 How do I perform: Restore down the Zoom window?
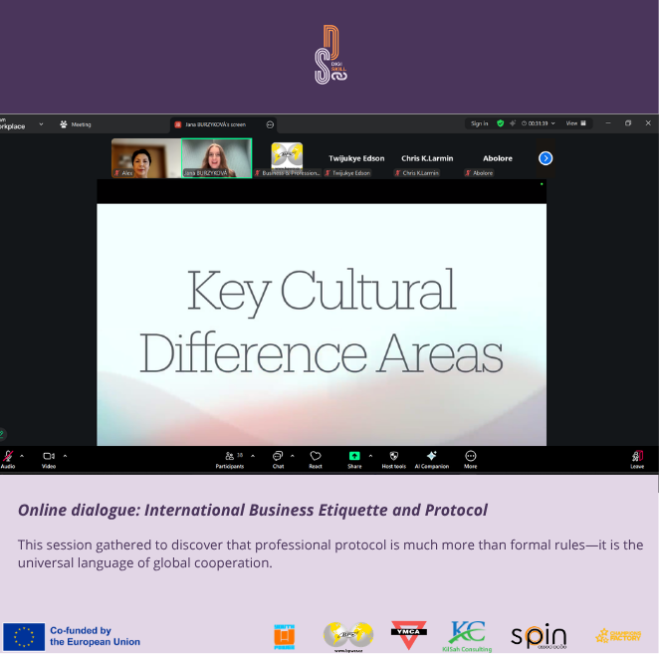[628, 123]
